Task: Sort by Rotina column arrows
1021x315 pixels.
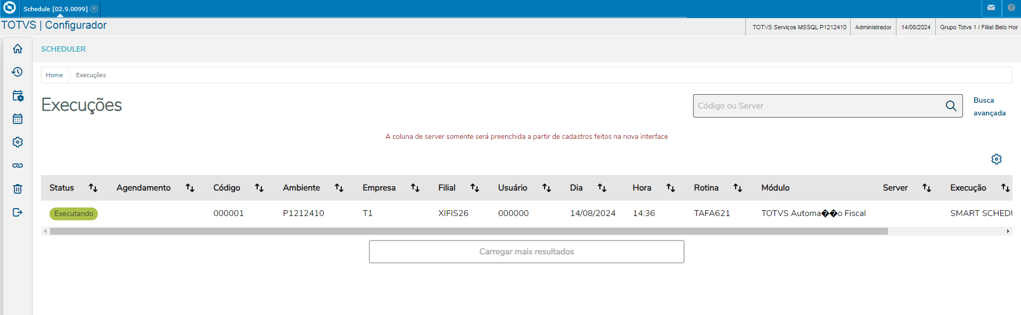Action: tap(738, 188)
